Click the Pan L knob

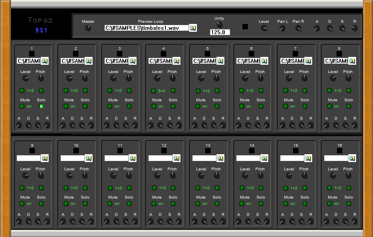[282, 28]
